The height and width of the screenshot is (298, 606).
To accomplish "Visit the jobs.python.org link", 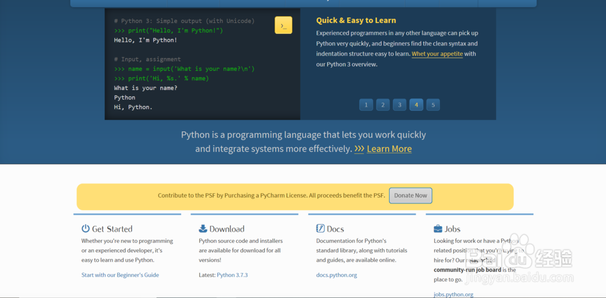I will coord(453,294).
